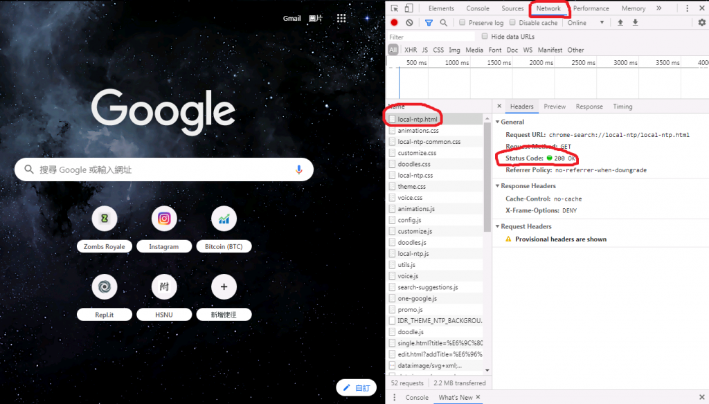Select utils.js request row
The image size is (709, 404).
(435, 265)
